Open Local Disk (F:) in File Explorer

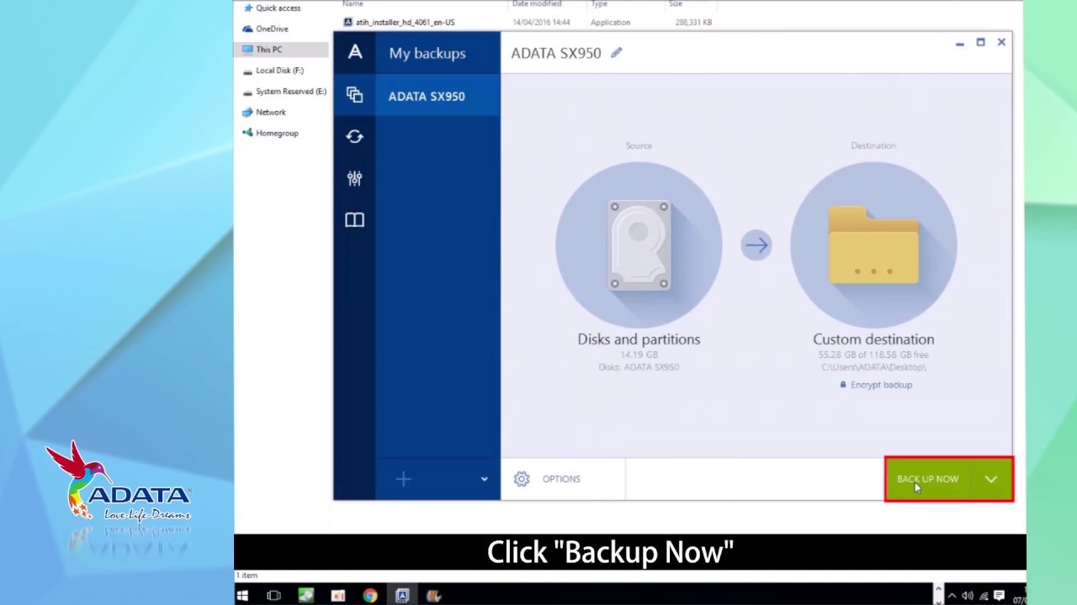[x=273, y=71]
